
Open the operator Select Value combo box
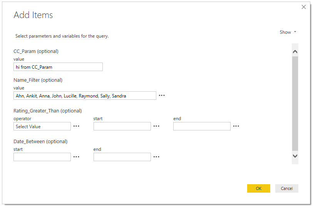click(x=42, y=126)
